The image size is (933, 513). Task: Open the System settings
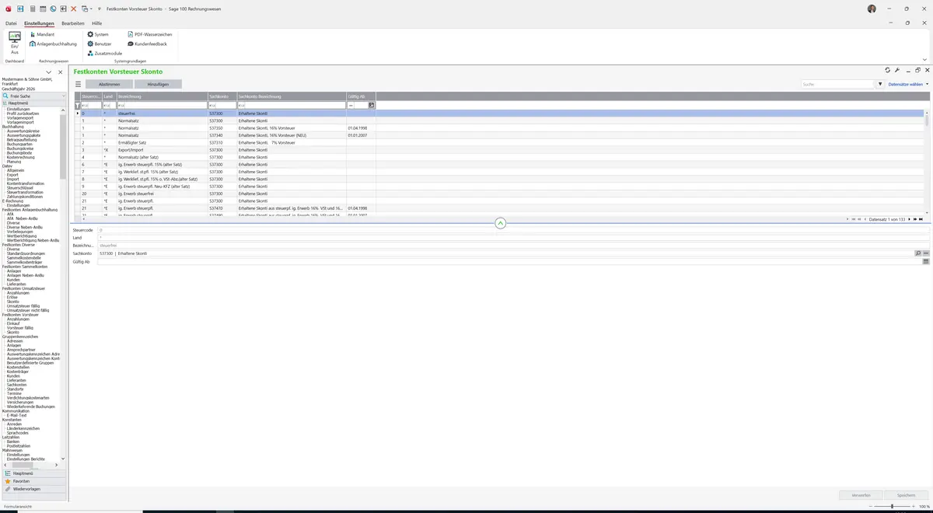[98, 34]
